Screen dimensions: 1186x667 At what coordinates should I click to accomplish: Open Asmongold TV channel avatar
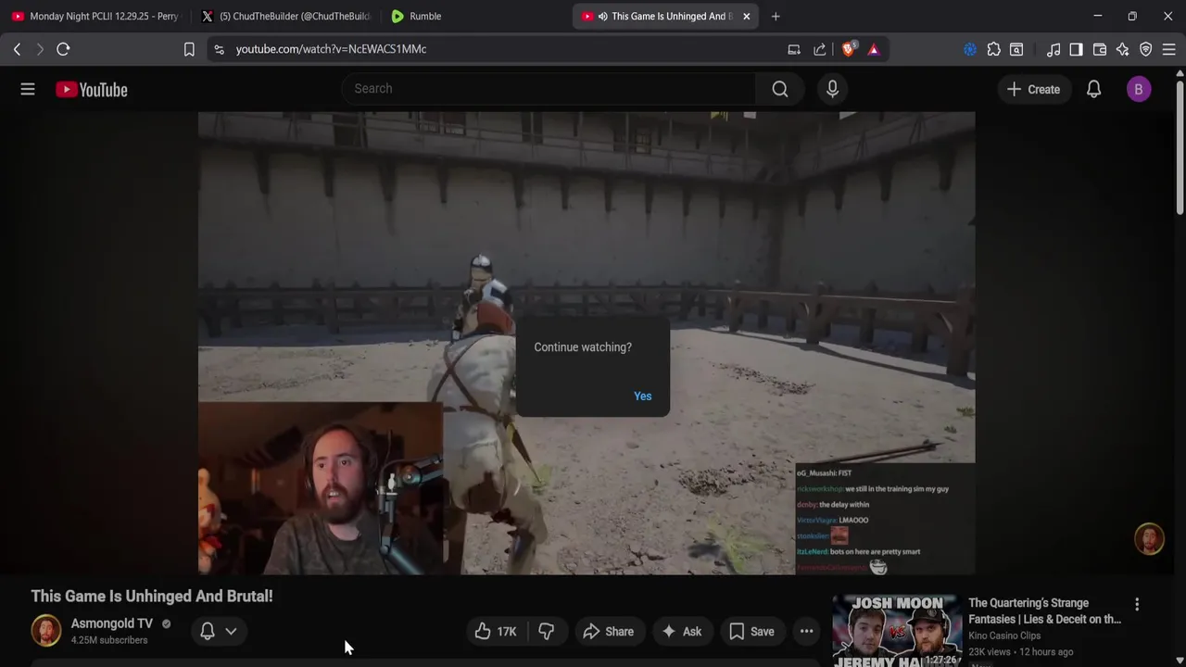[x=45, y=630]
